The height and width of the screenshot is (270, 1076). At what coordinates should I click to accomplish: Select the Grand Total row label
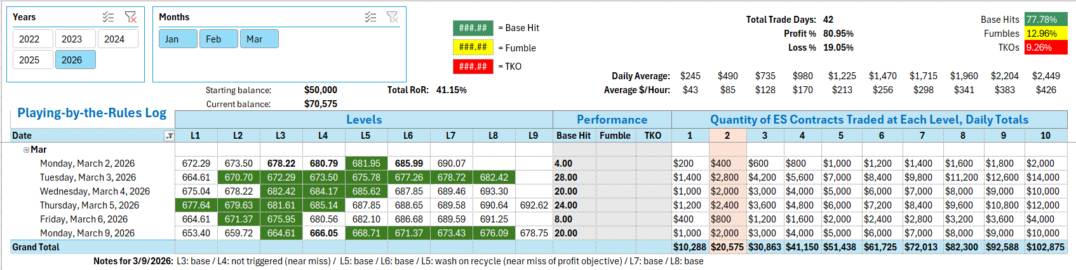click(x=36, y=247)
